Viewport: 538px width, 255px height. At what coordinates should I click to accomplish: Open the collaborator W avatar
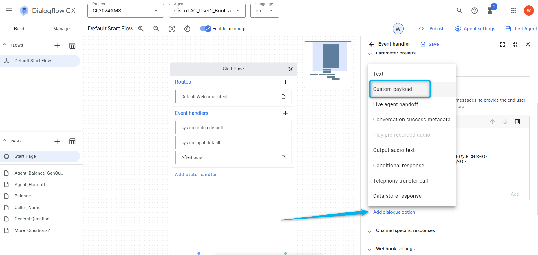[x=398, y=29]
